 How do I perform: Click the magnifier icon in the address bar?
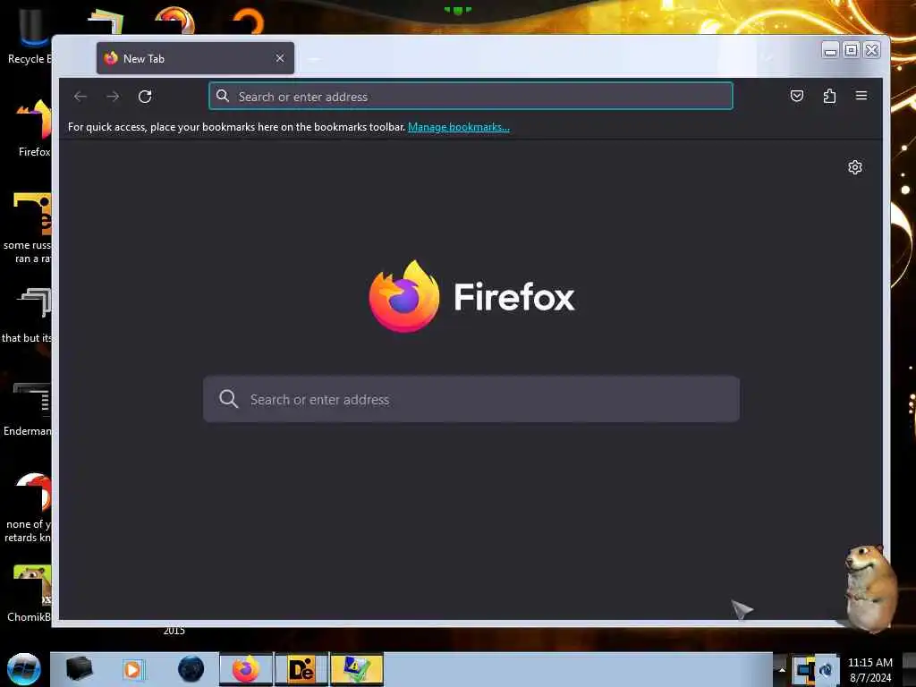223,96
